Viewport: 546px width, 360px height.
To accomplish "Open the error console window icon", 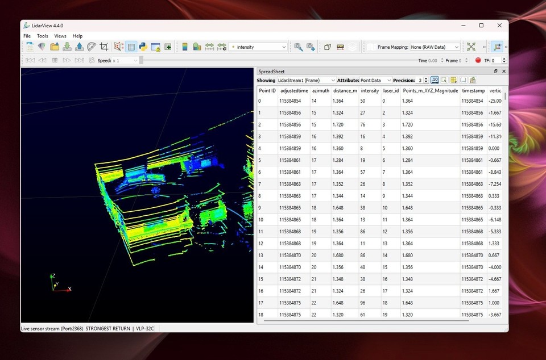I will [x=155, y=47].
